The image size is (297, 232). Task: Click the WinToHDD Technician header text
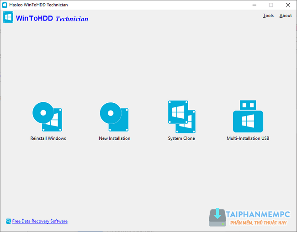(52, 18)
